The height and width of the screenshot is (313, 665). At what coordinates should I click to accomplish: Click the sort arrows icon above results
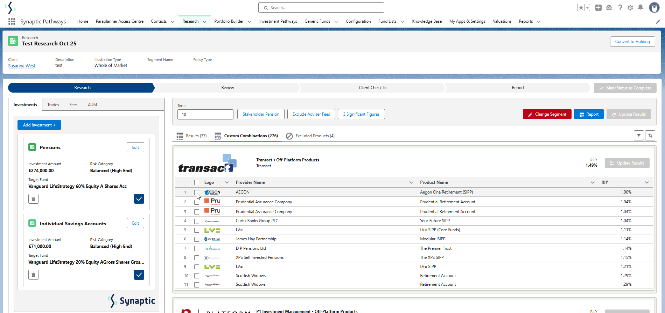point(650,136)
